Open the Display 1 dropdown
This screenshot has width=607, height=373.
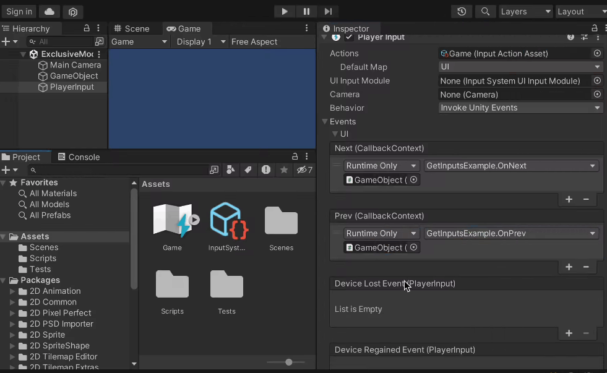tap(201, 41)
